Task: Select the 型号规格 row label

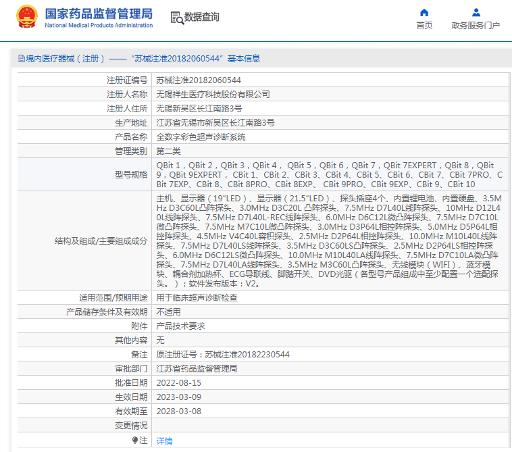Action: 131,175
